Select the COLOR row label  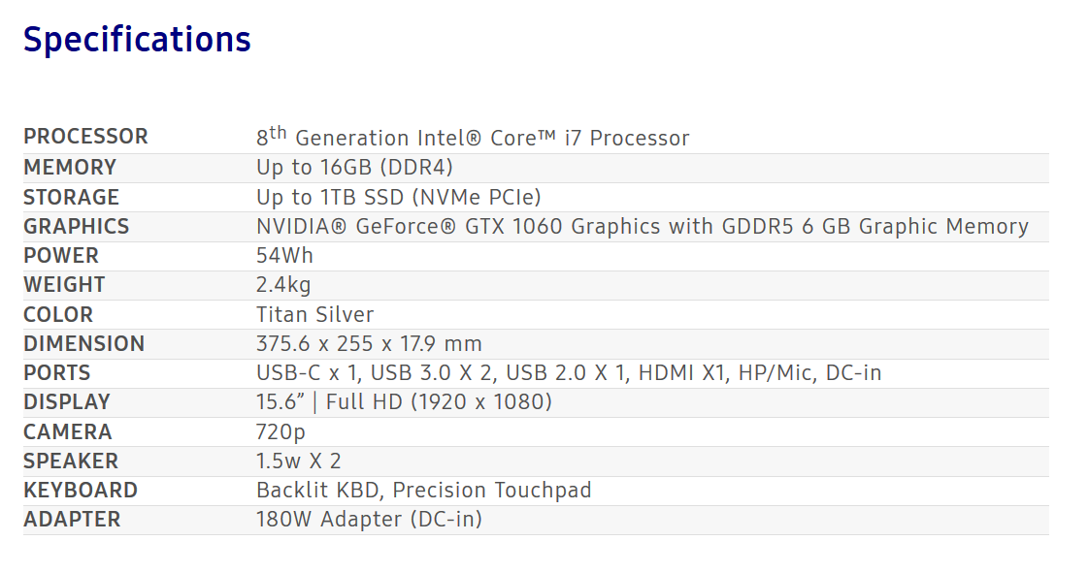pyautogui.click(x=58, y=314)
